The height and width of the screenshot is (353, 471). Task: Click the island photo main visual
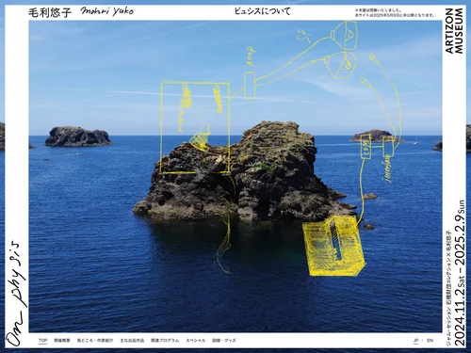(x=235, y=176)
